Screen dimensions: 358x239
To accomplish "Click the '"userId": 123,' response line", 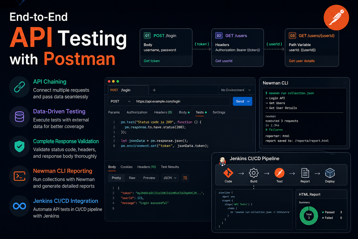I will point(132,198).
